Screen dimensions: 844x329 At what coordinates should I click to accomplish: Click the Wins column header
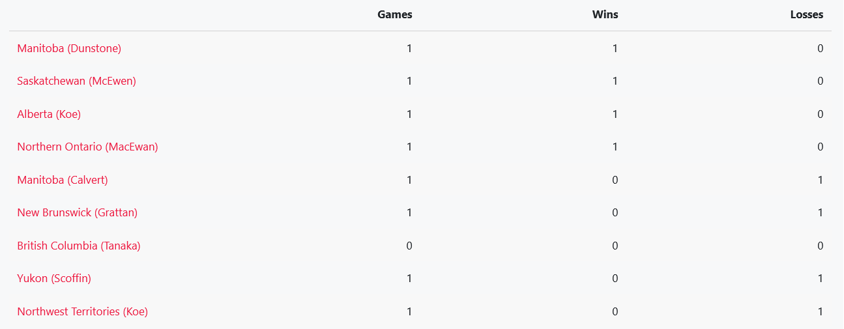click(605, 14)
